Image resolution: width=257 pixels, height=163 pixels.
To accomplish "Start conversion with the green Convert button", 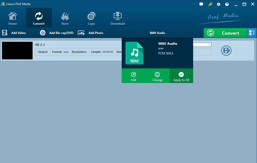I will [225, 33].
